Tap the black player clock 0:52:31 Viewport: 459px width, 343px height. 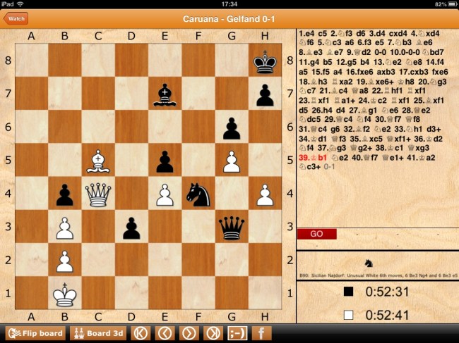pos(385,291)
